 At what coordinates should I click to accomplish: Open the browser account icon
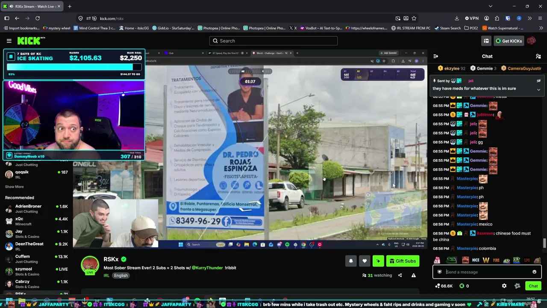click(x=486, y=18)
